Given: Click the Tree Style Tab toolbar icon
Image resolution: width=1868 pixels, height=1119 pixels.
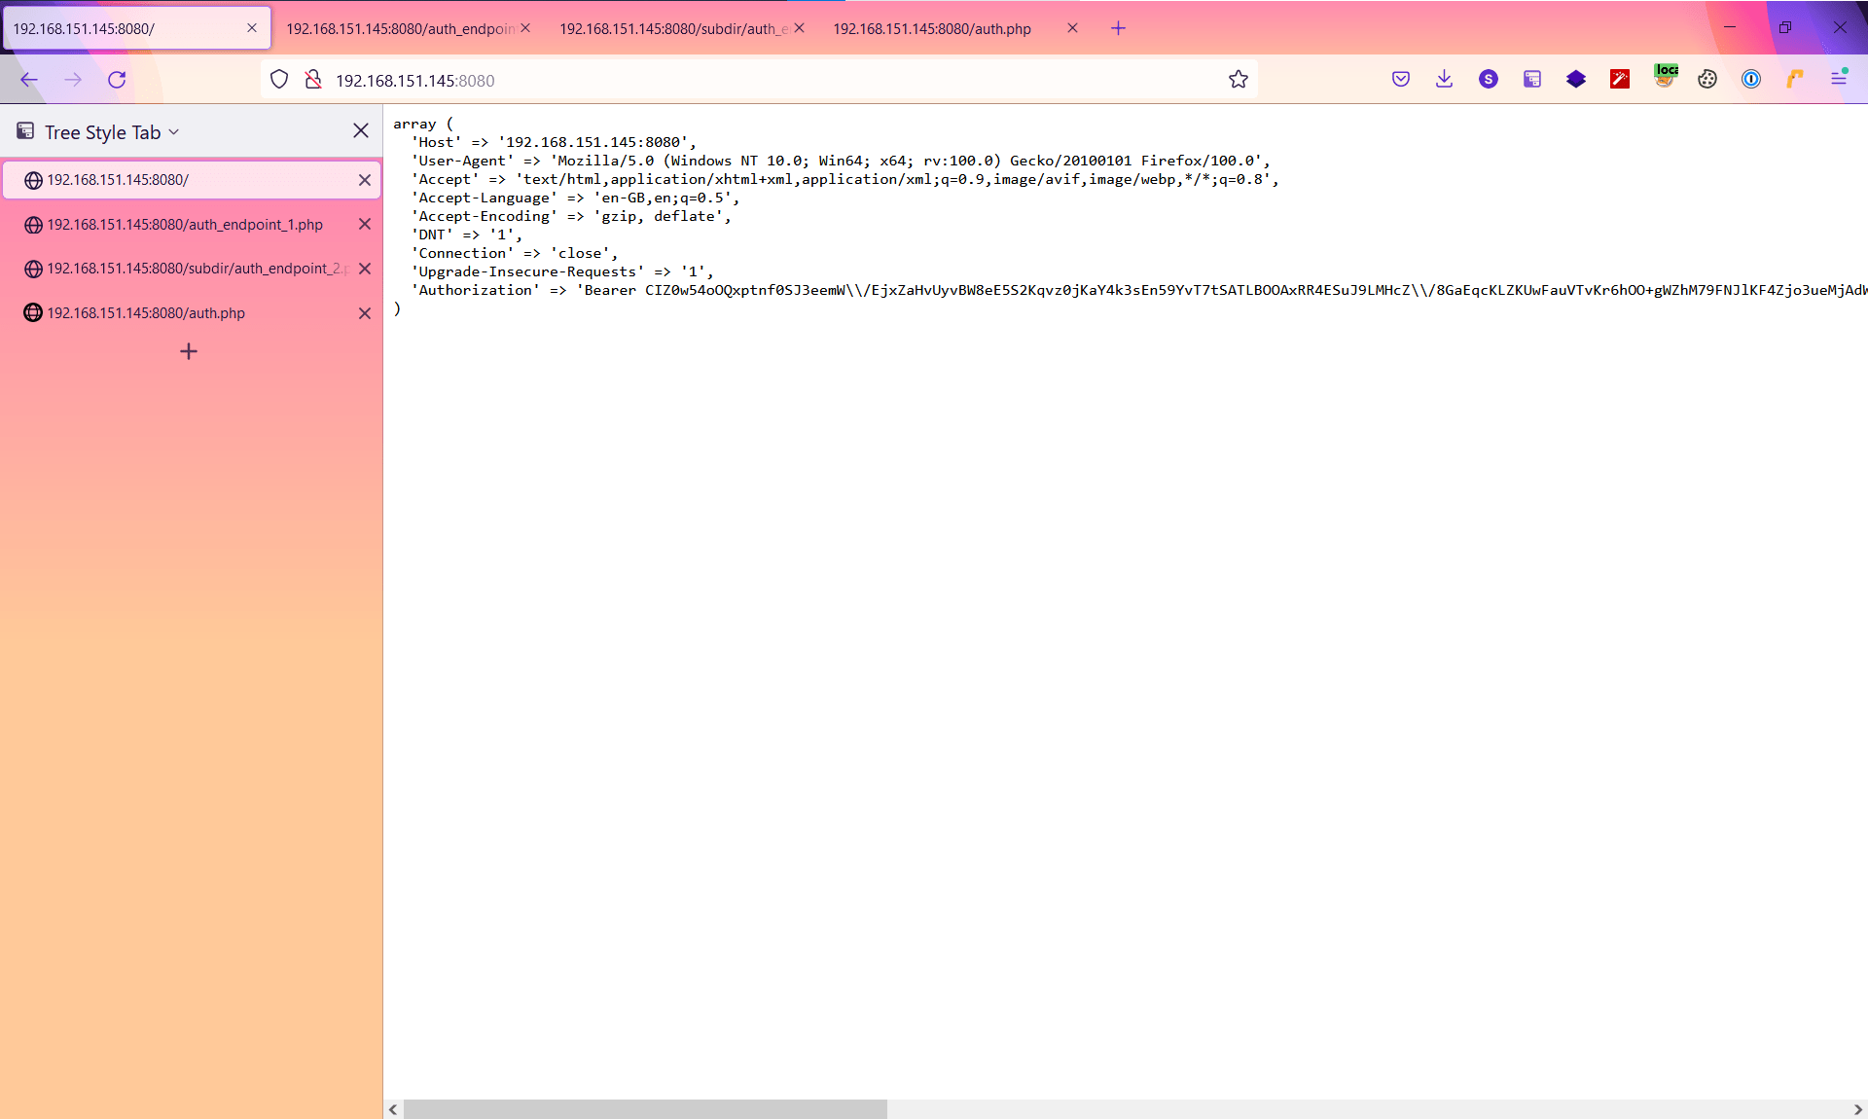Looking at the screenshot, I should click(1532, 80).
